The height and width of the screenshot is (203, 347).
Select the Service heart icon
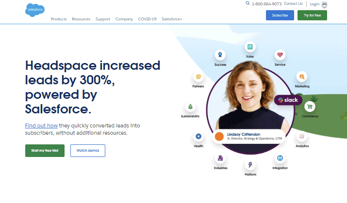coord(280,55)
